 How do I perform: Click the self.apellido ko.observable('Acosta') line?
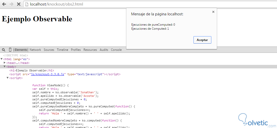65,96
